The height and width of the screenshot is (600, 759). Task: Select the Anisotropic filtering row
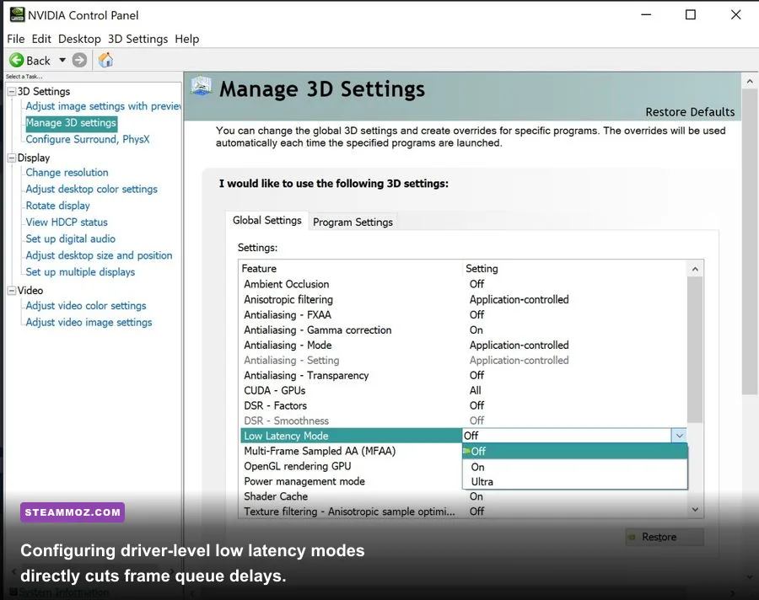click(x=463, y=299)
